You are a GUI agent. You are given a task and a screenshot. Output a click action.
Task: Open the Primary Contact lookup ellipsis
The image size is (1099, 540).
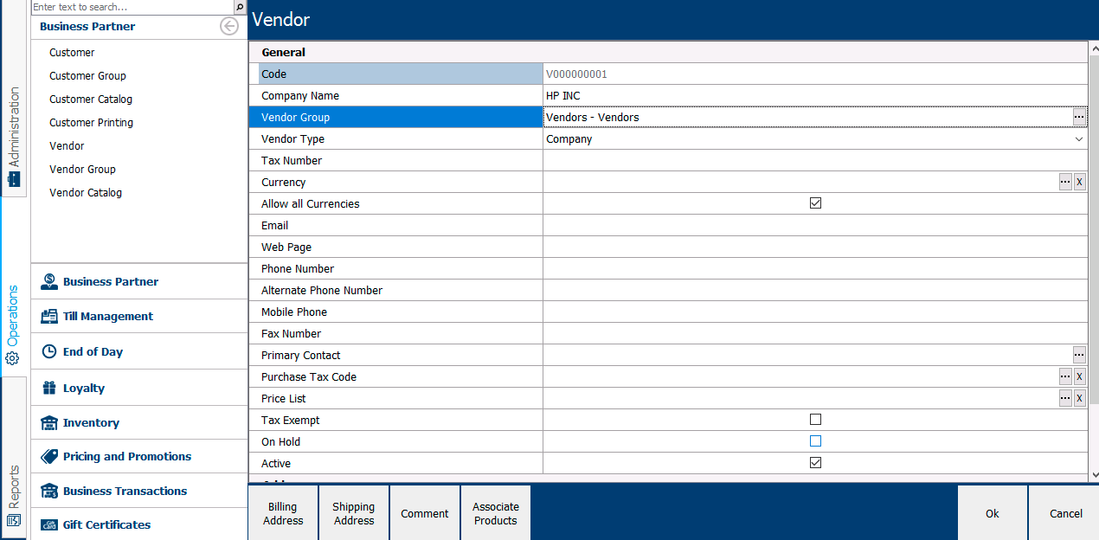click(x=1079, y=355)
